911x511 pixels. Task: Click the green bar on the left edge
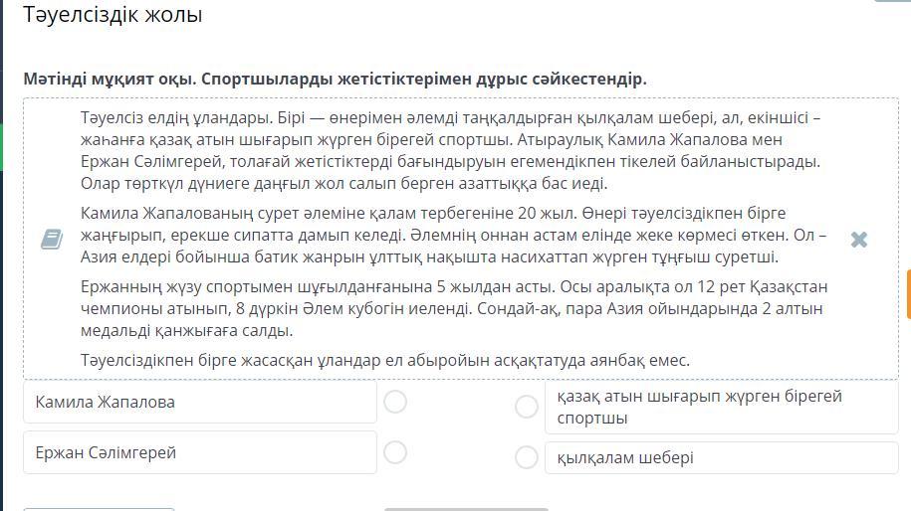point(2,149)
